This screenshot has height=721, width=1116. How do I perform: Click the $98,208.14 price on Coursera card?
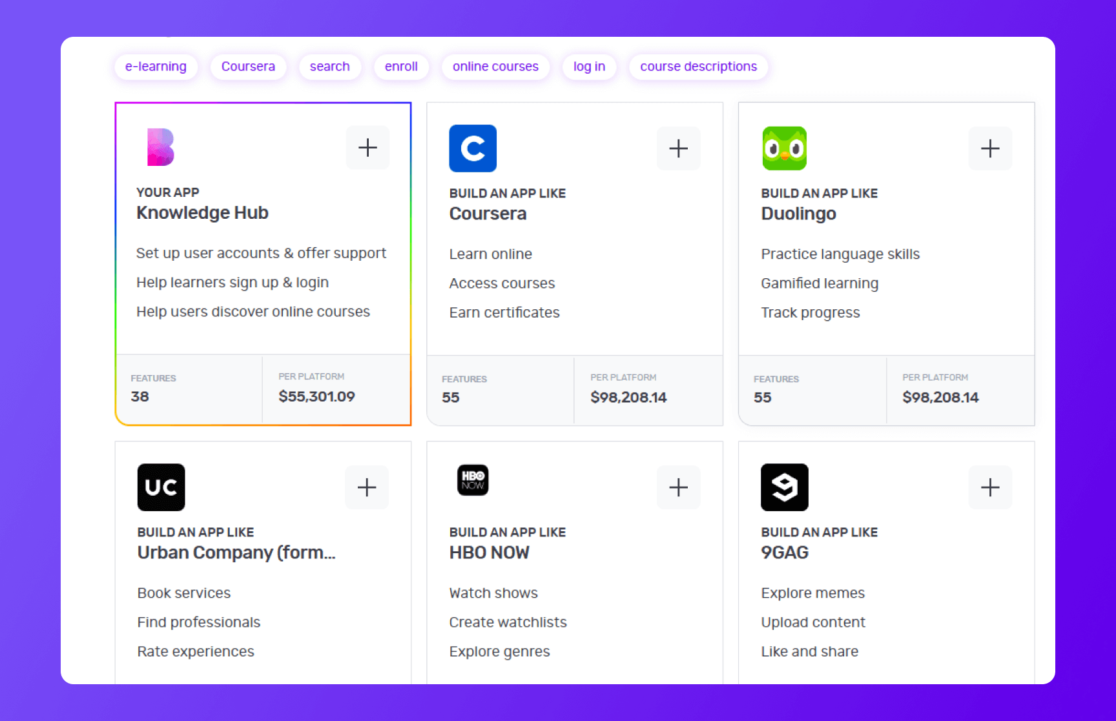point(628,397)
